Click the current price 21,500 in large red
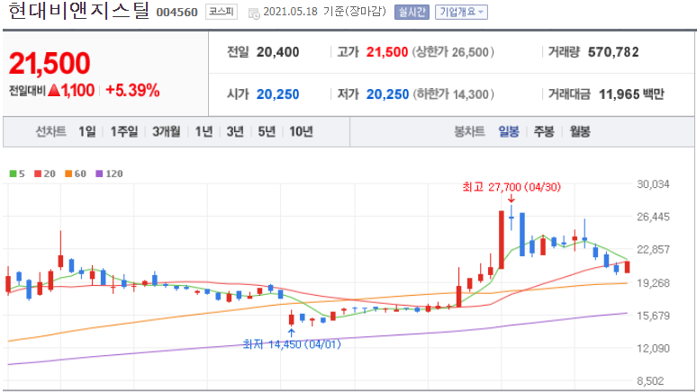 [50, 63]
